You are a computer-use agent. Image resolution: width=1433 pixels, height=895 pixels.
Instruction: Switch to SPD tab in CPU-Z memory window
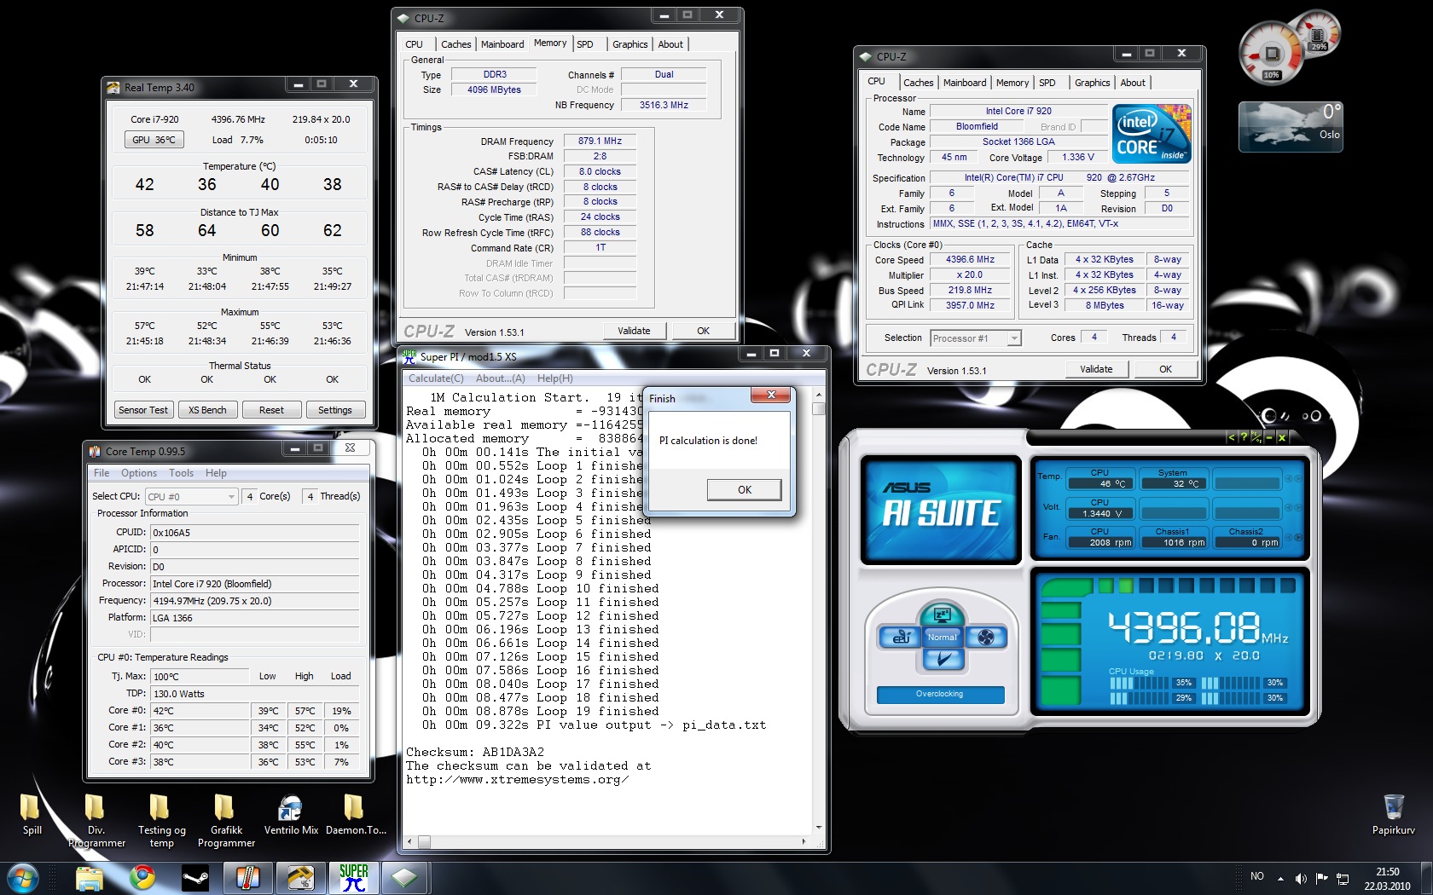tap(585, 44)
